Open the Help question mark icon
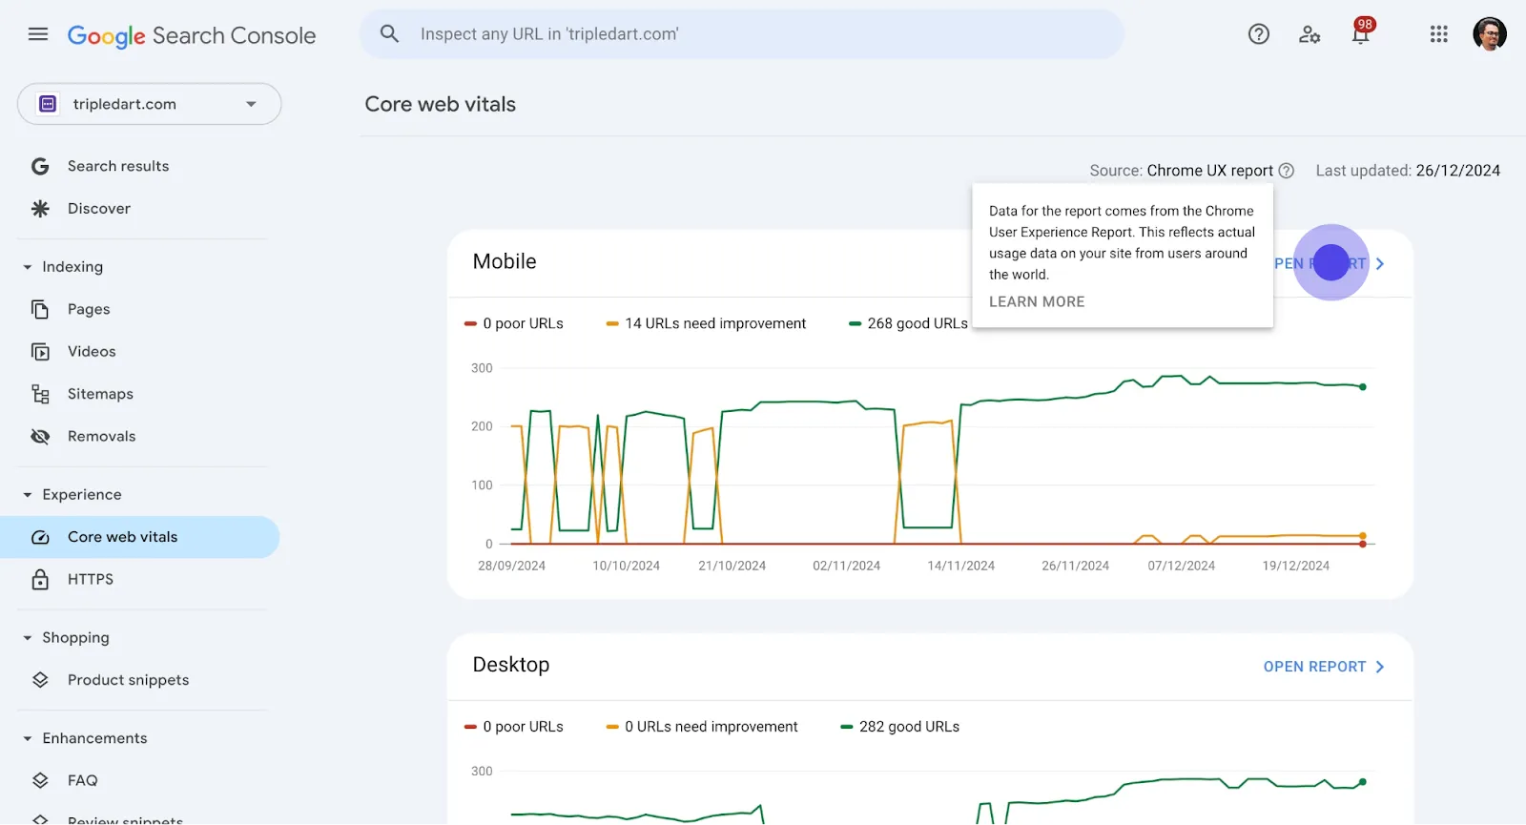Image resolution: width=1526 pixels, height=825 pixels. tap(1259, 34)
